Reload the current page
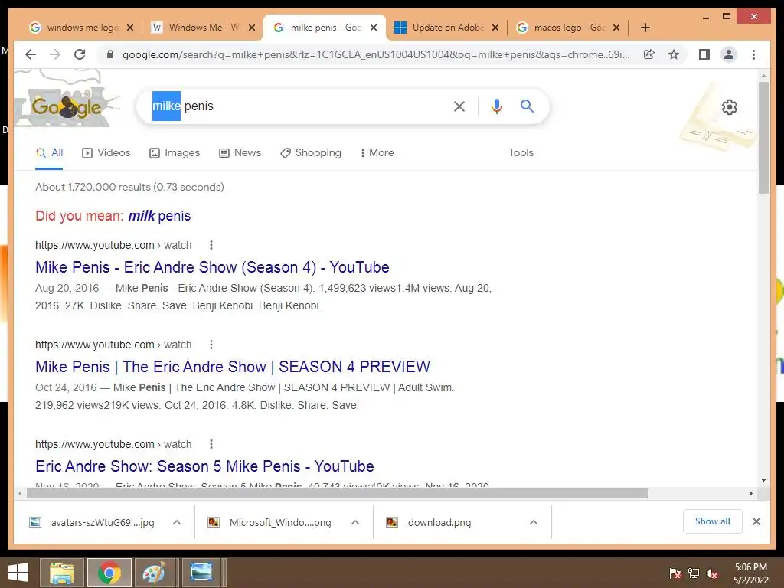 pyautogui.click(x=80, y=54)
